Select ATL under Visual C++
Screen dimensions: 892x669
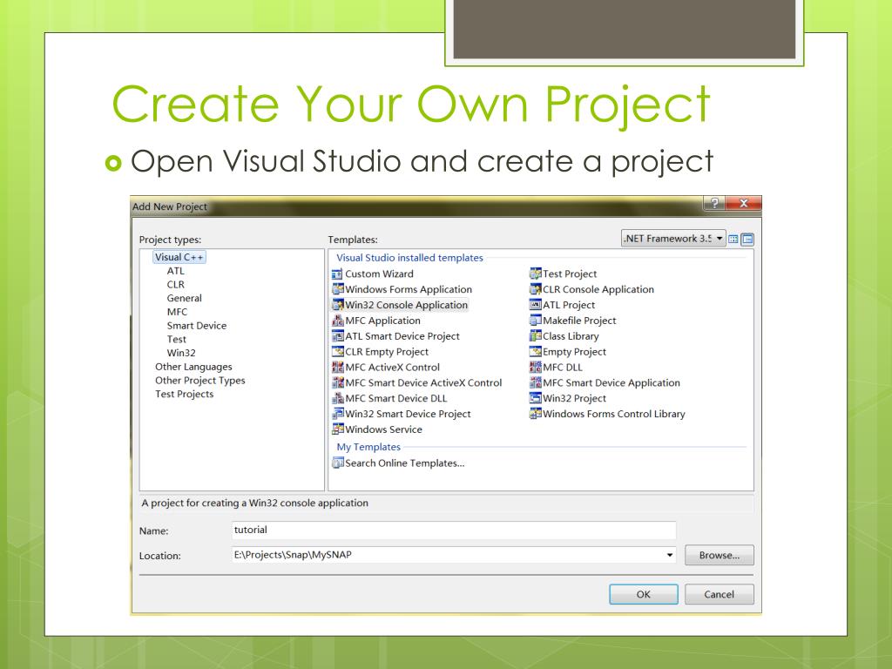176,271
